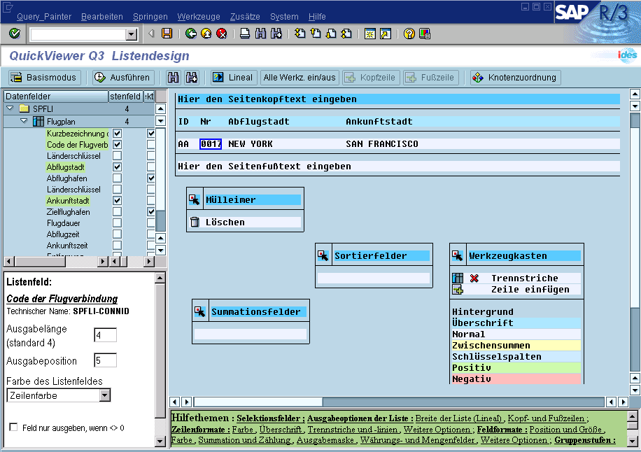Click the Werkzeugkasten drag handle icon
641x452 pixels.
point(458,255)
